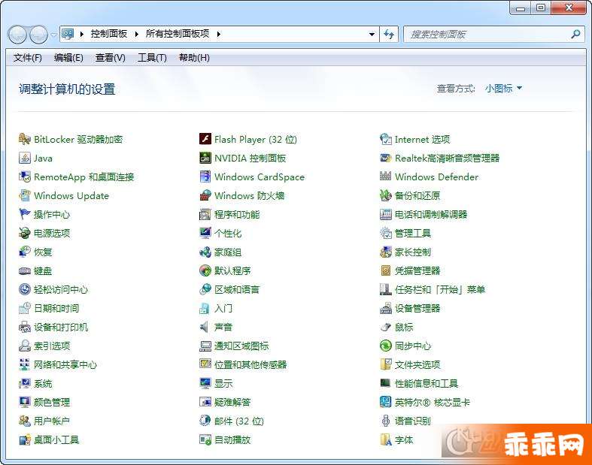
Task: Click the Forward navigation button
Action: click(x=38, y=35)
